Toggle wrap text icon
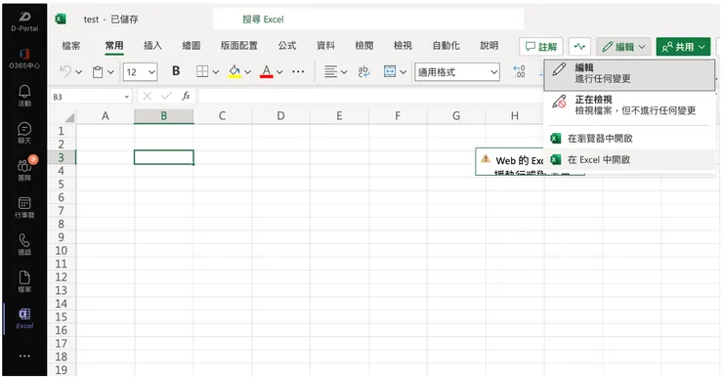 point(363,71)
